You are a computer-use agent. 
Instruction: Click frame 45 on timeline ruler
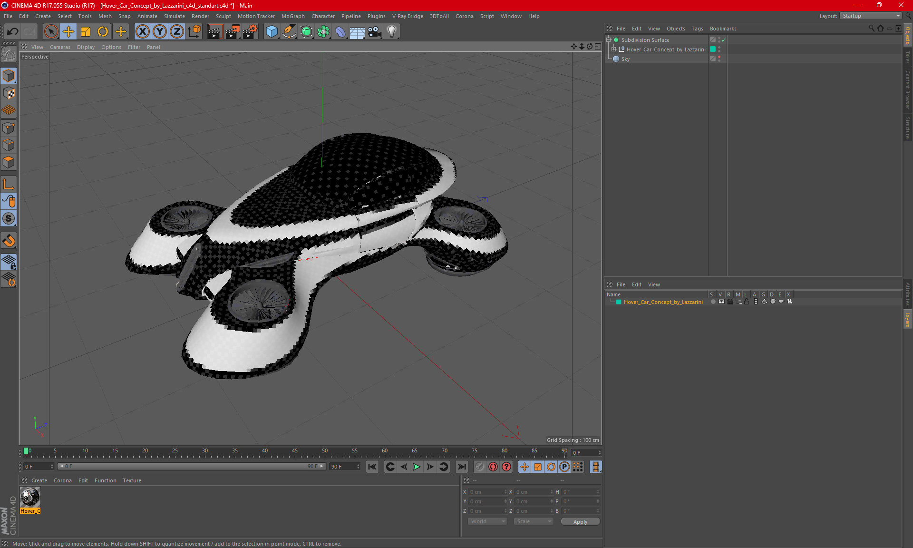click(295, 450)
